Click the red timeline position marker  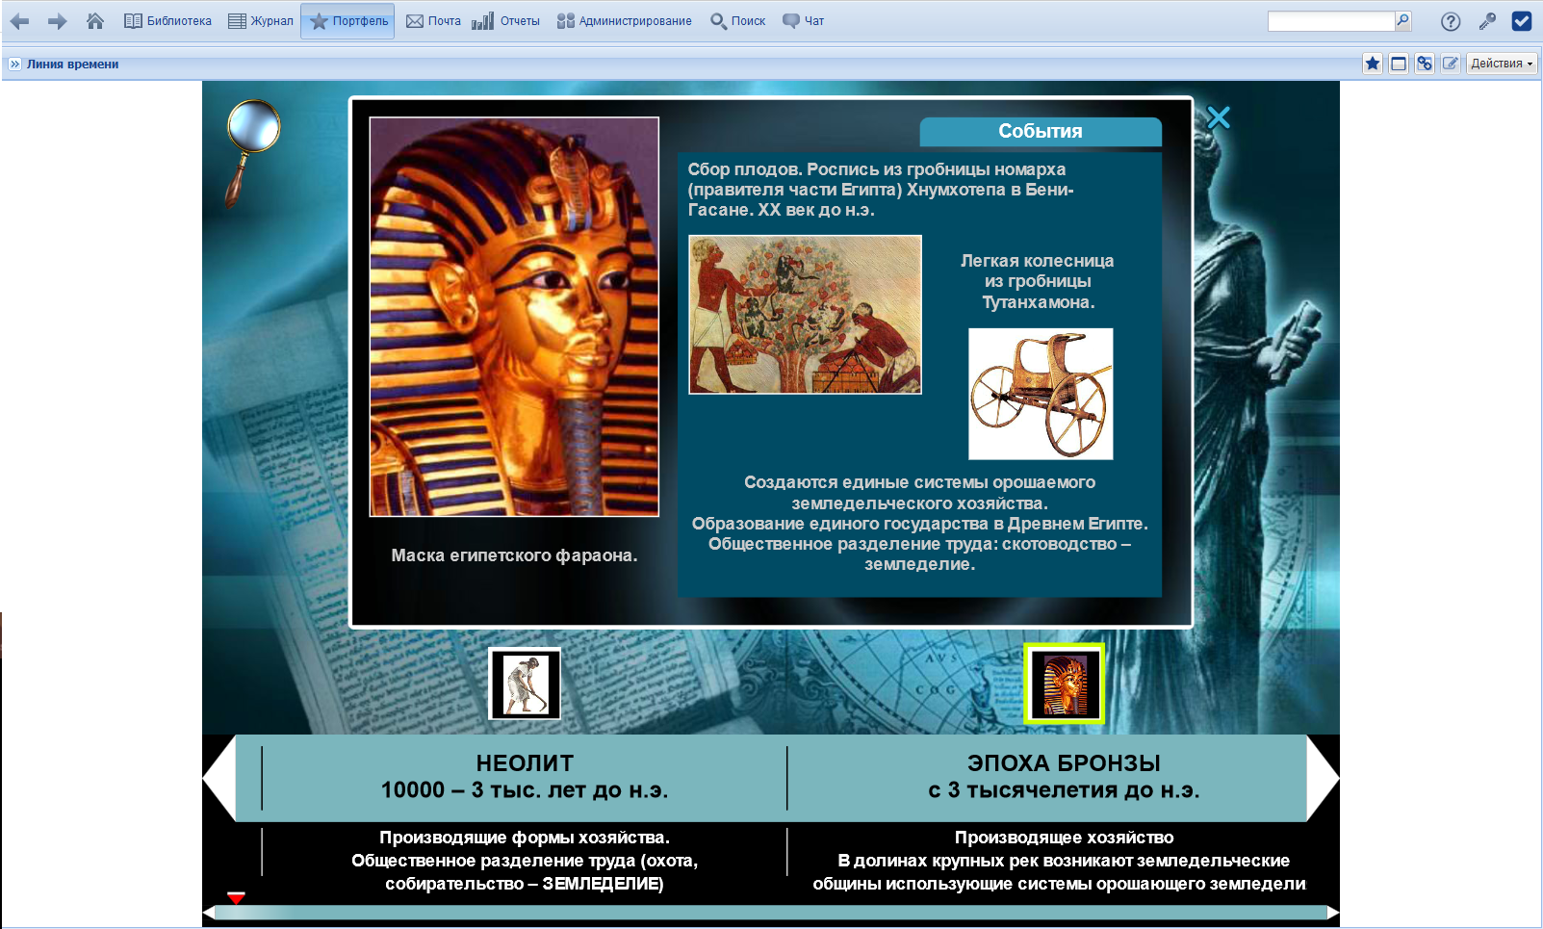236,898
